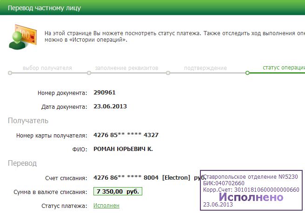The width and height of the screenshot is (305, 213).
Task: Click recipient card number ending 4327
Action: pyautogui.click(x=126, y=135)
